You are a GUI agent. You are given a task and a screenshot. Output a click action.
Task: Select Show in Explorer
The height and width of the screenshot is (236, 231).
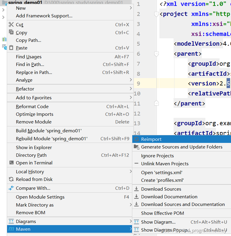click(x=70, y=148)
